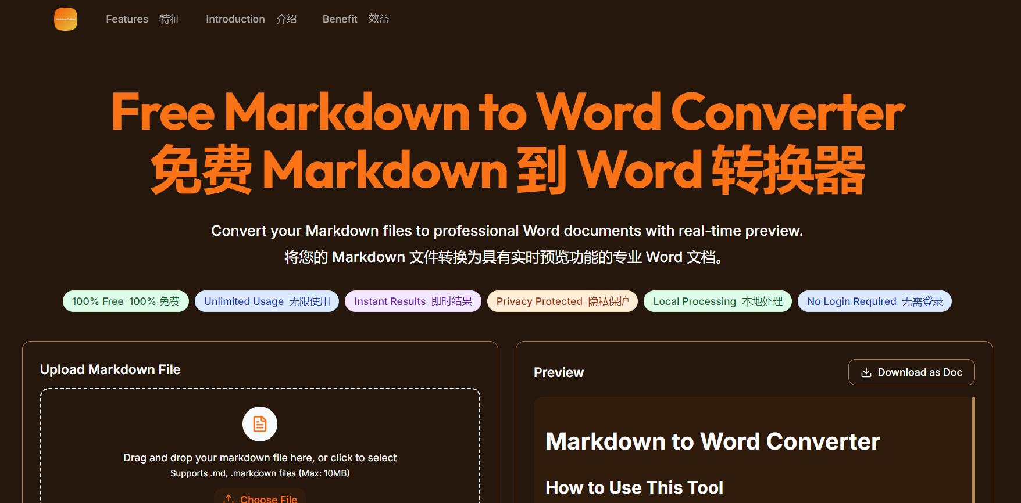The image size is (1021, 503).
Task: Click the Upload Markdown File heading
Action: [x=110, y=369]
